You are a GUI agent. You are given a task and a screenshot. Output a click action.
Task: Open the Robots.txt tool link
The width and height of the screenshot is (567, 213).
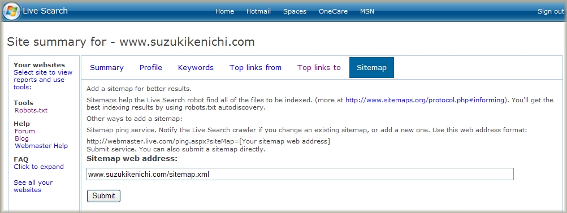point(31,110)
